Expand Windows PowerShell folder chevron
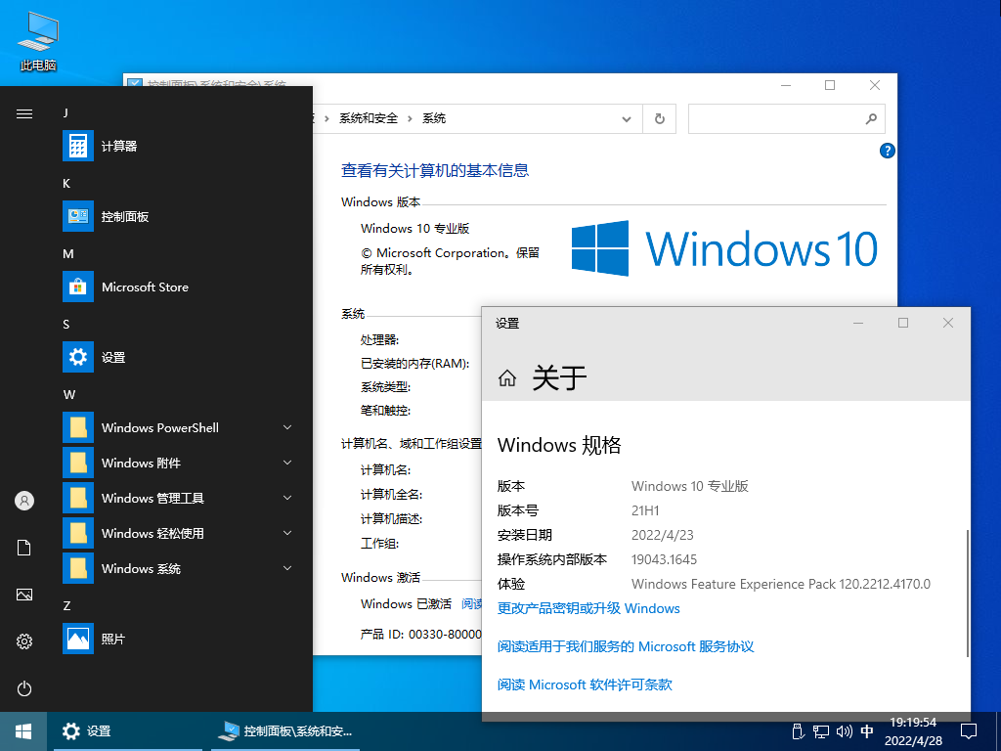The height and width of the screenshot is (751, 1001). [287, 427]
